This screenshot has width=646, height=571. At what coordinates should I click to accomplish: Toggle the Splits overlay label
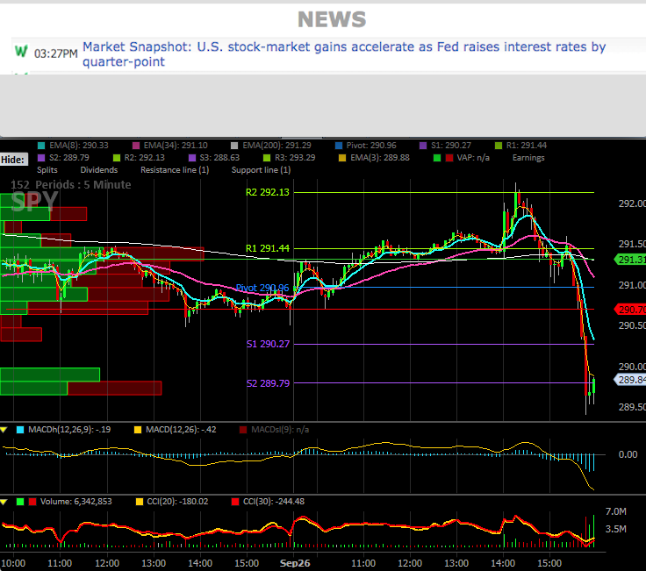click(47, 170)
